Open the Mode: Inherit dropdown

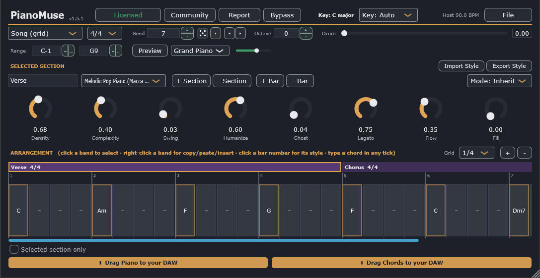(499, 81)
